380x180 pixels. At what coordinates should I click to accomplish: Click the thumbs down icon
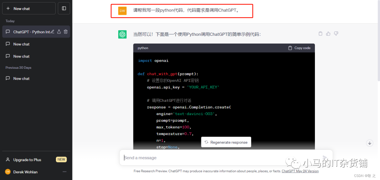tap(336, 34)
